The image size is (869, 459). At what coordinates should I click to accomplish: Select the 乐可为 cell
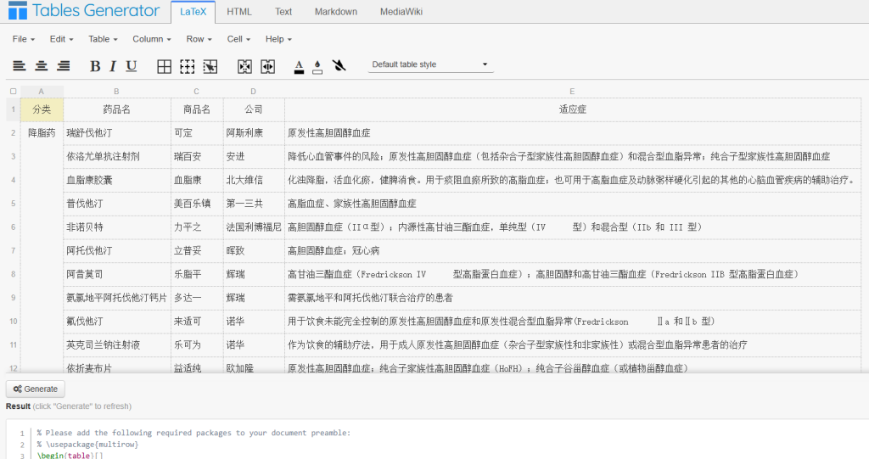point(197,344)
